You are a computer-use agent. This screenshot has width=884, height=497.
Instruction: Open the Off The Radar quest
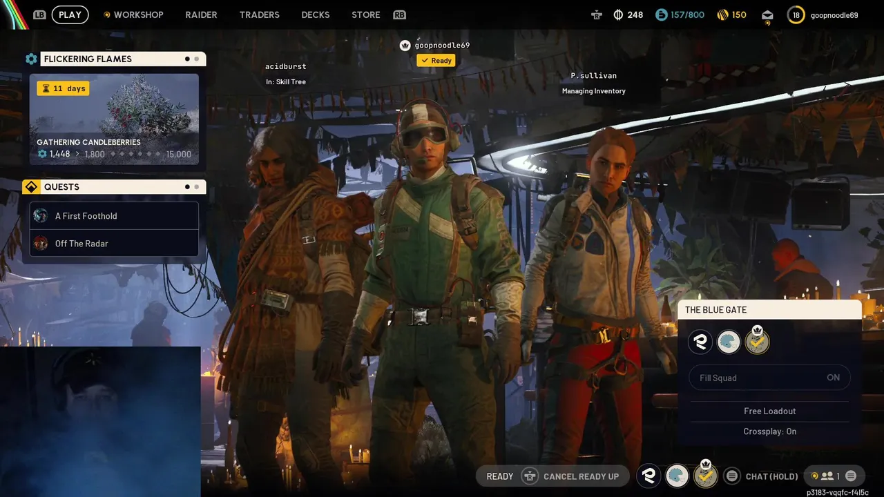coord(114,244)
